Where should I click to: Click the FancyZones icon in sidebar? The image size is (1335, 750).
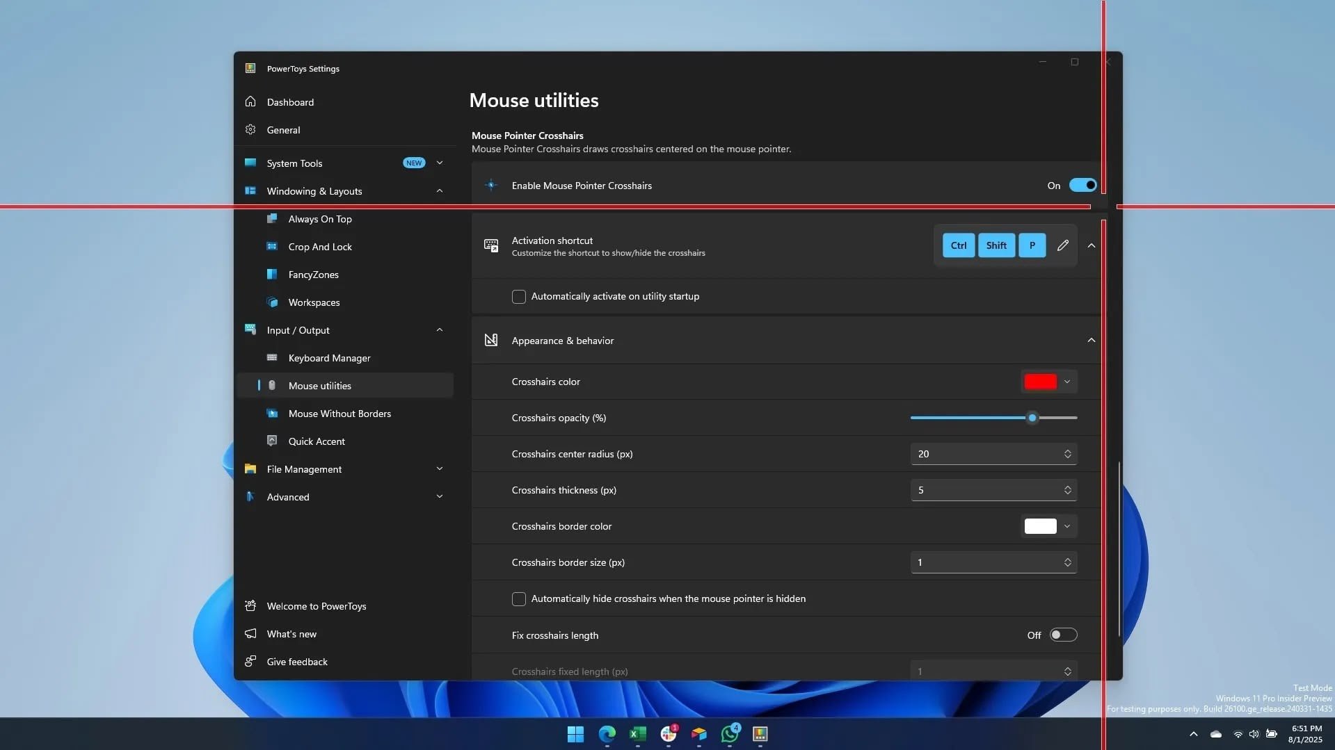[x=272, y=275]
